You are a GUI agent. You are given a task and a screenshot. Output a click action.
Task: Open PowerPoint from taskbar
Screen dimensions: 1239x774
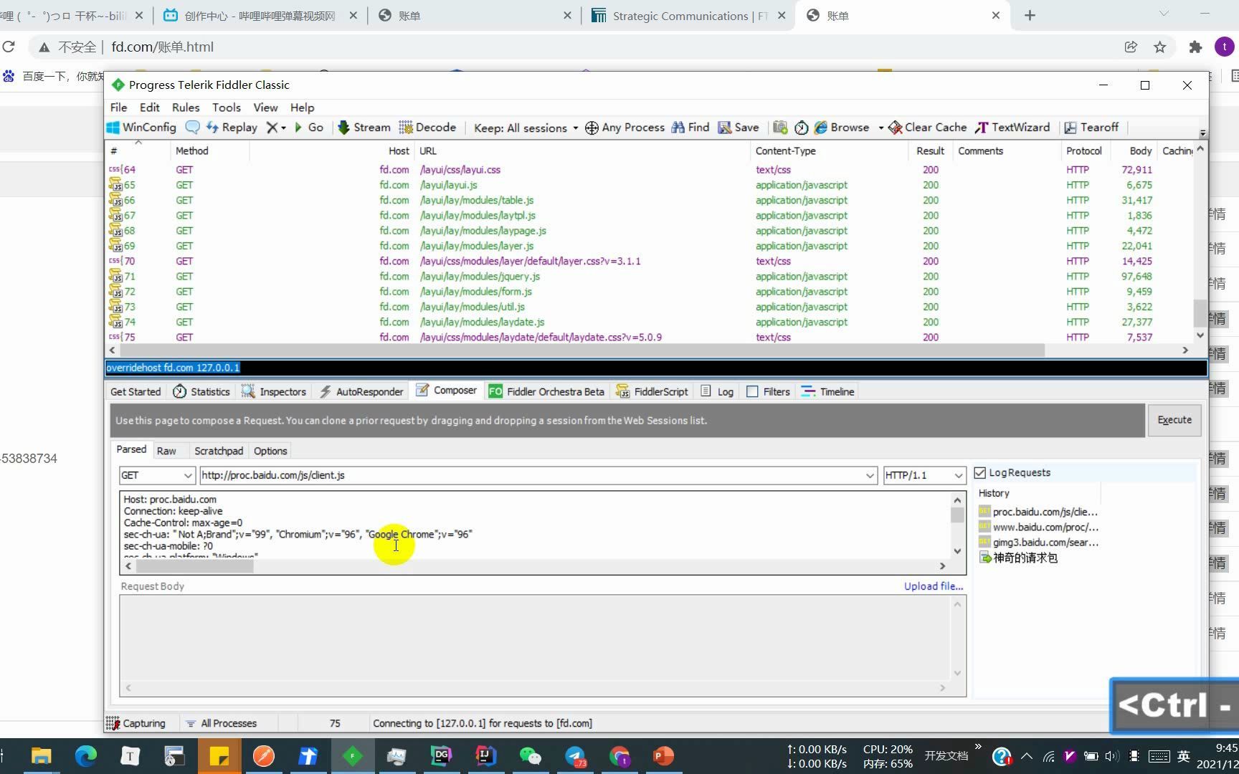click(x=663, y=756)
